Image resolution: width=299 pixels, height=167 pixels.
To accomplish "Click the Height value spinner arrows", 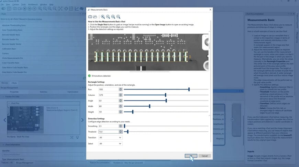I will coord(121,112).
